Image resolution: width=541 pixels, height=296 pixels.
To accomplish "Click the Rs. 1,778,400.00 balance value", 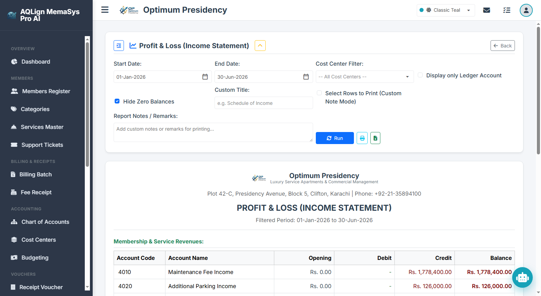I will click(489, 272).
